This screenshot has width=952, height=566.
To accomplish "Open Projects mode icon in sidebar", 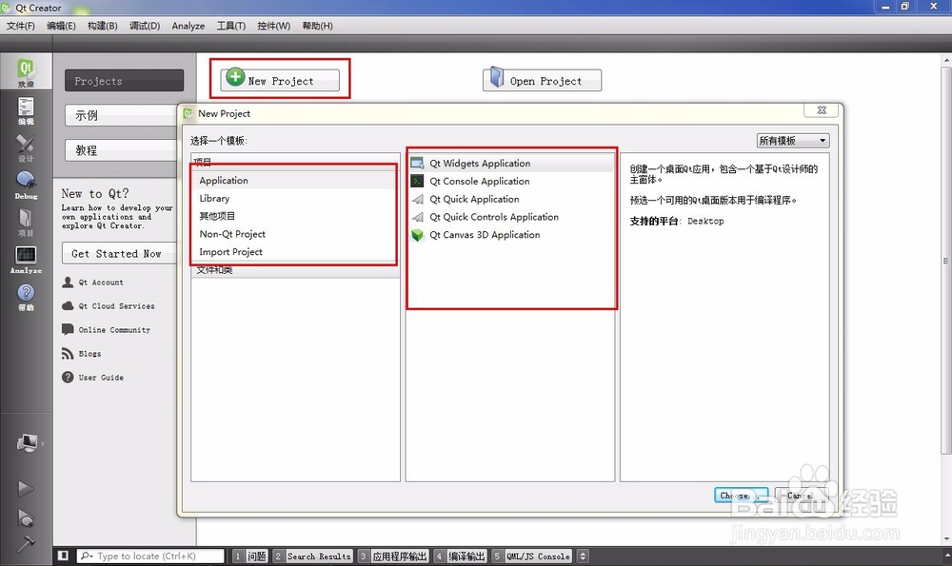I will [x=26, y=222].
